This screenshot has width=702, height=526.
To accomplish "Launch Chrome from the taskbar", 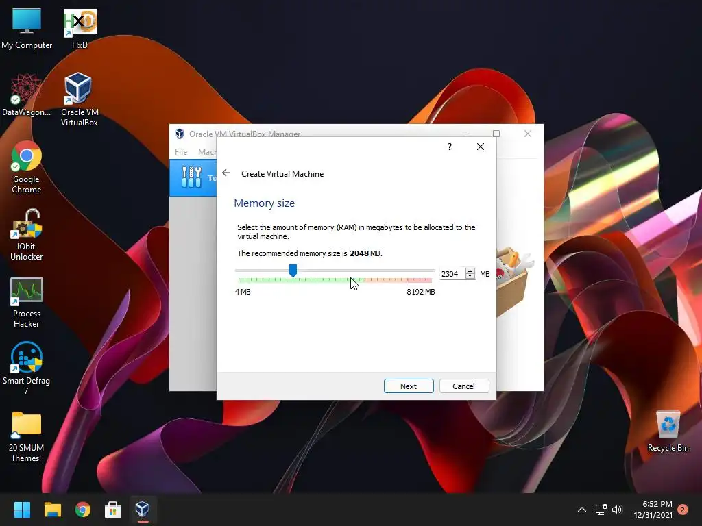I will coord(83,510).
